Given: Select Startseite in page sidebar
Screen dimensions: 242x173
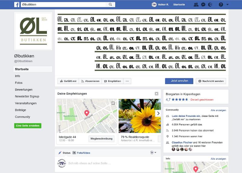Looking at the screenshot, I should 33,69.
